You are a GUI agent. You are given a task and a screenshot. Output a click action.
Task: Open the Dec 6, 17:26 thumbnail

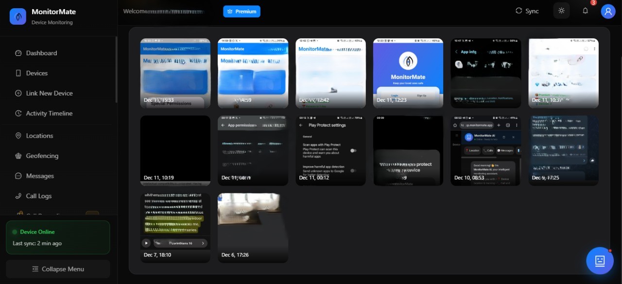coord(253,228)
